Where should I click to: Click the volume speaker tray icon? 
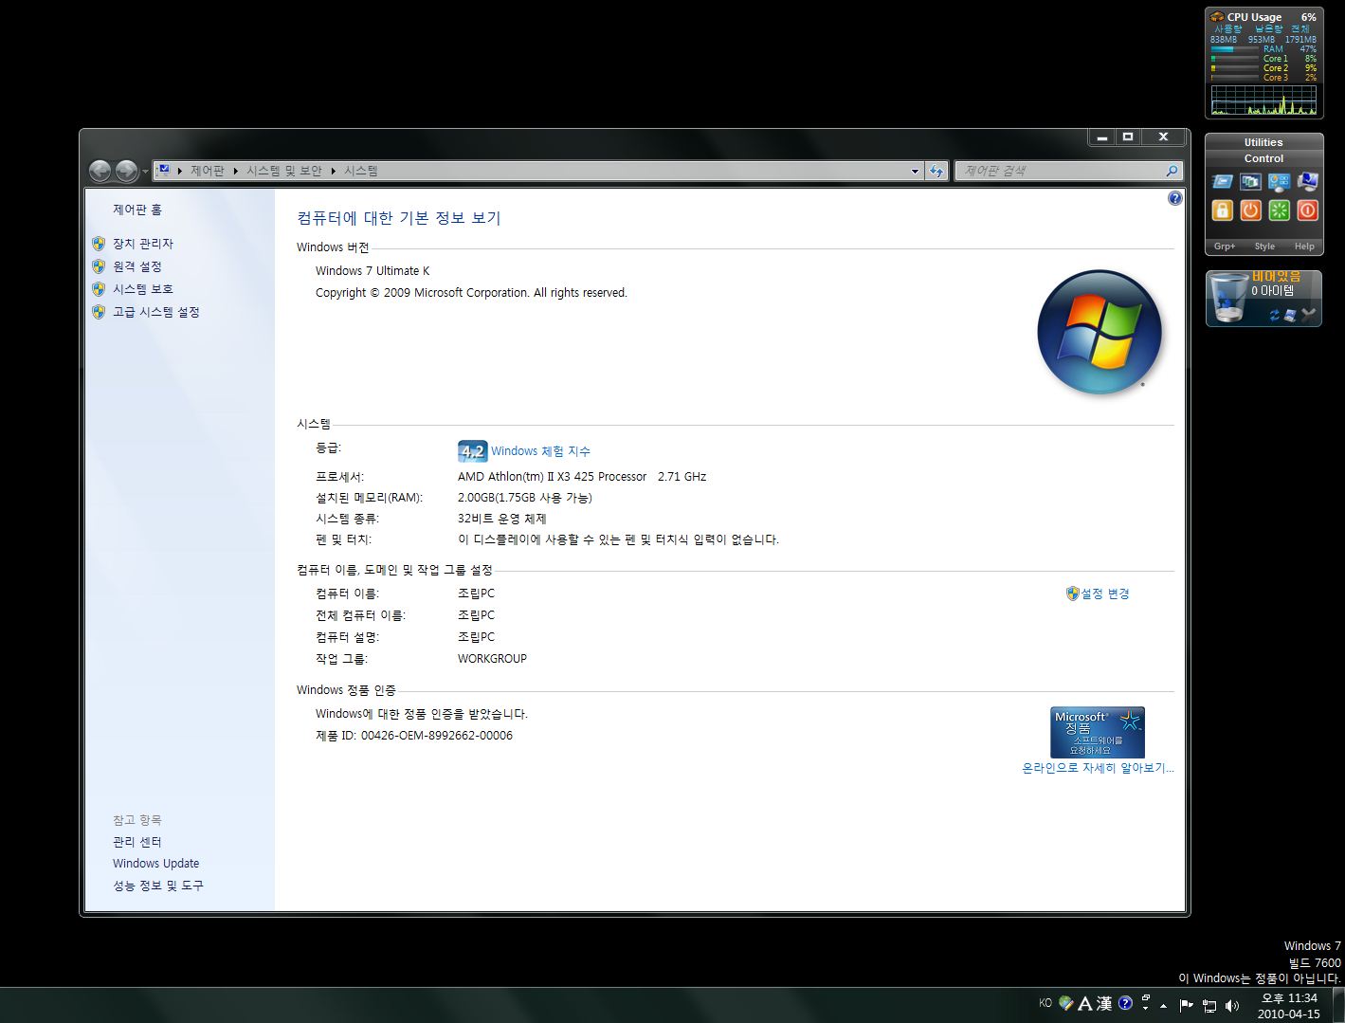[x=1231, y=1005]
